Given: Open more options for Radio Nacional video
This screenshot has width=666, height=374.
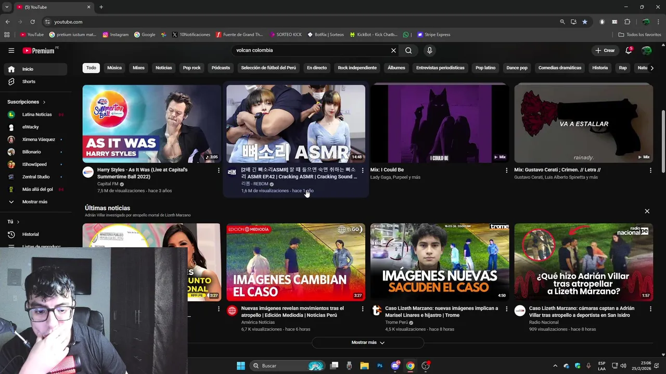Looking at the screenshot, I should pyautogui.click(x=650, y=309).
